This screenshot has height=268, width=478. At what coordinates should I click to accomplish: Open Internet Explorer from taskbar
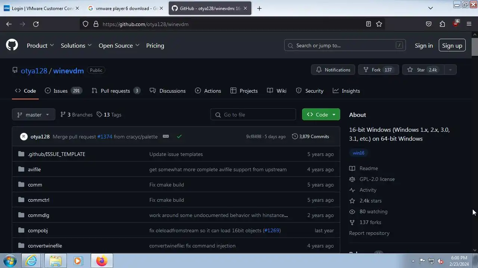[31, 261]
